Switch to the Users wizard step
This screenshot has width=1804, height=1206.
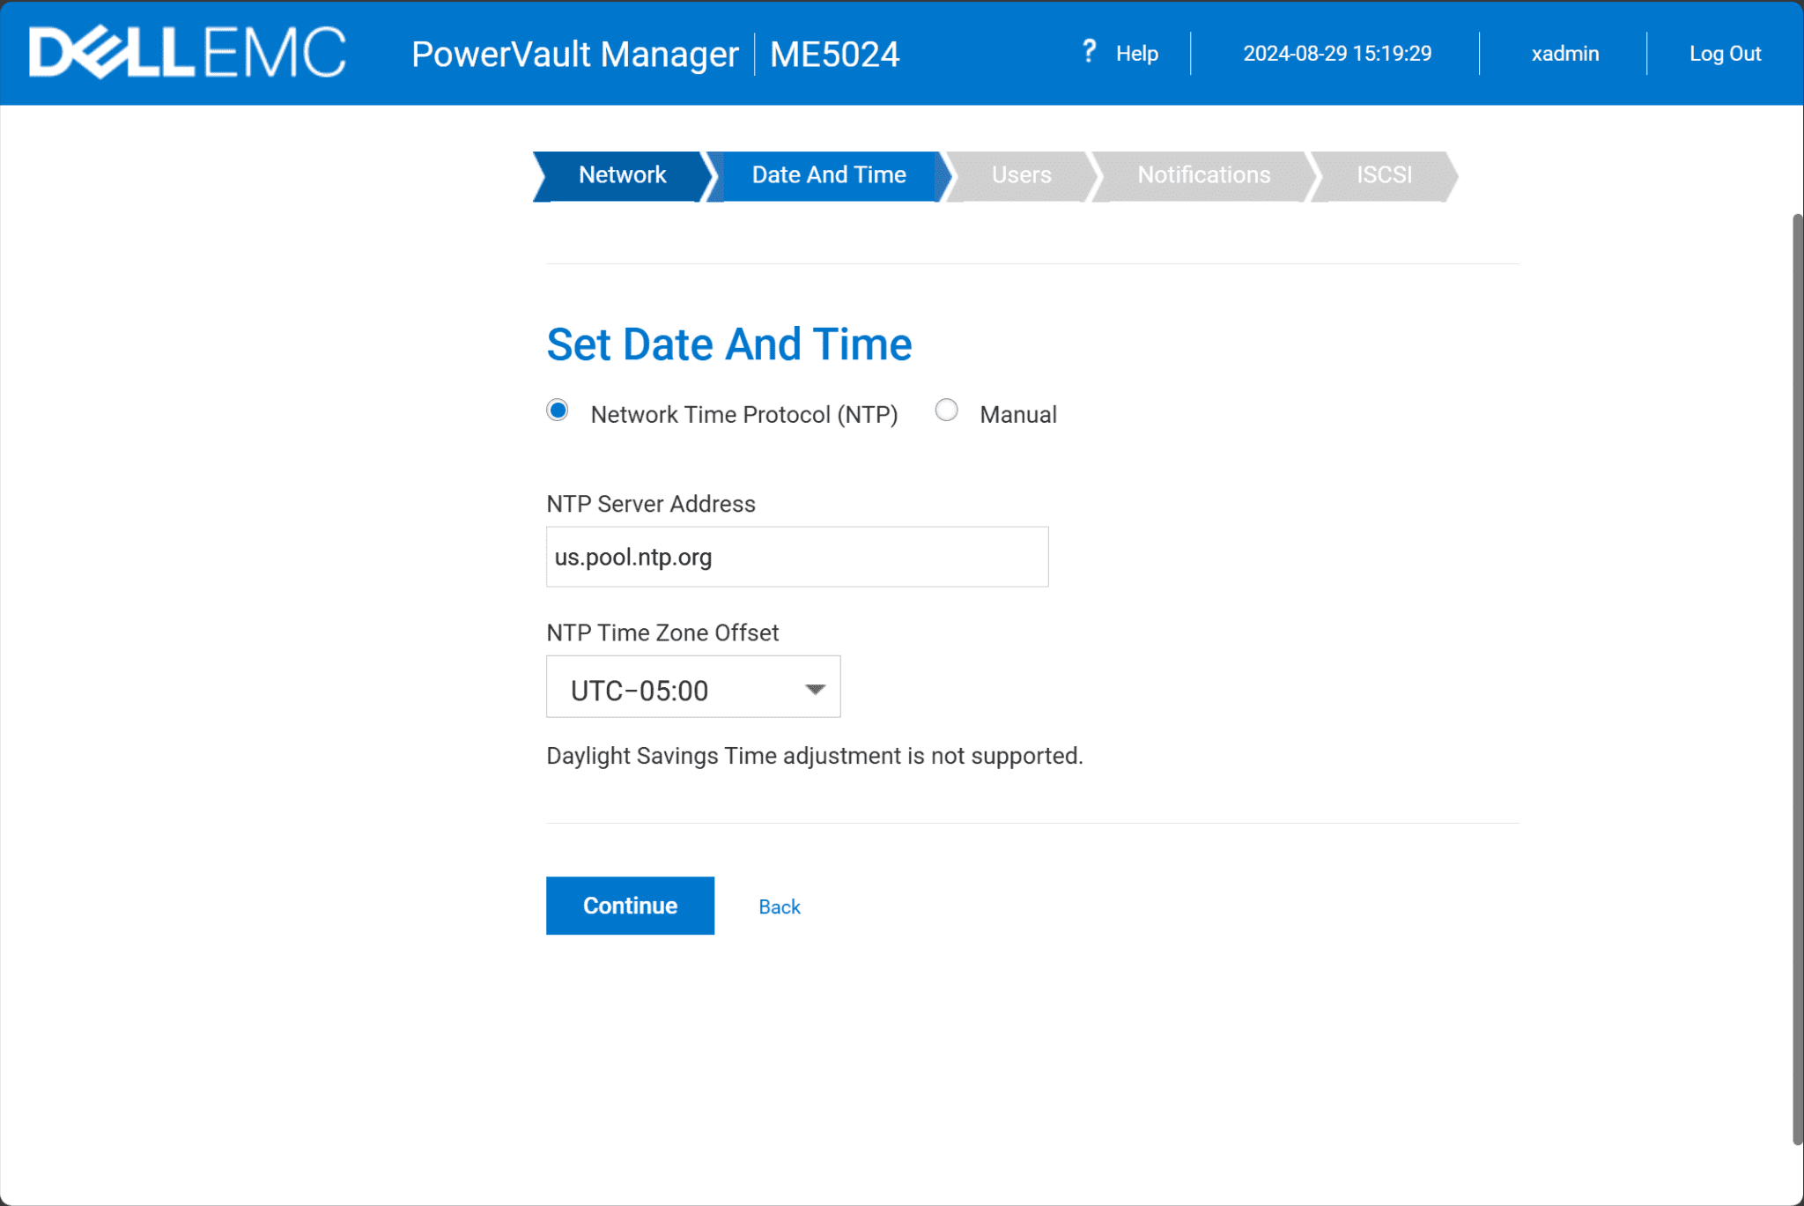[x=1021, y=175]
